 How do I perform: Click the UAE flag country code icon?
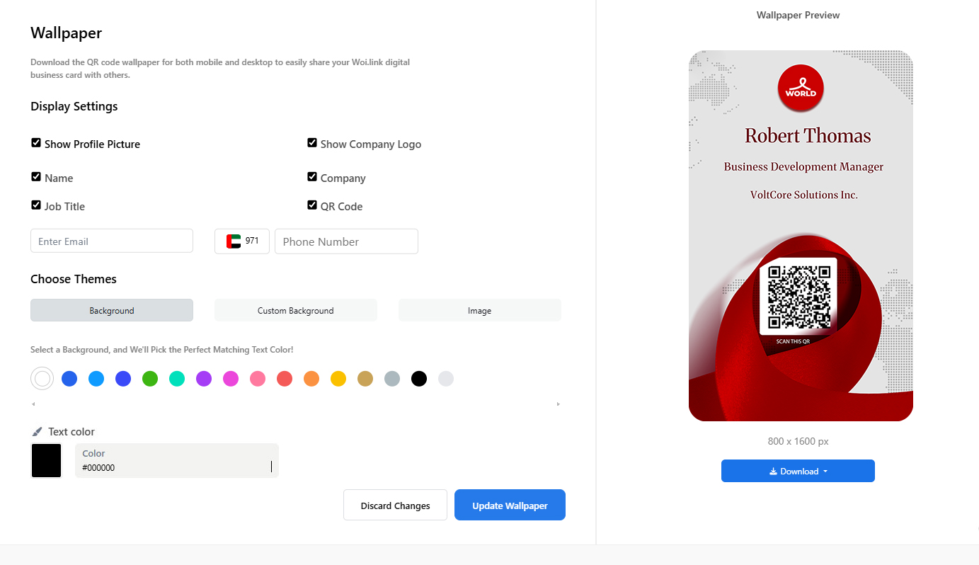coord(234,241)
